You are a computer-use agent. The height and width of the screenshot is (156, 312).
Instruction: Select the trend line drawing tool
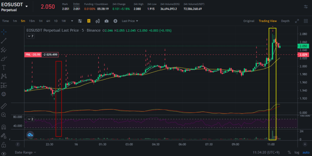(4, 41)
